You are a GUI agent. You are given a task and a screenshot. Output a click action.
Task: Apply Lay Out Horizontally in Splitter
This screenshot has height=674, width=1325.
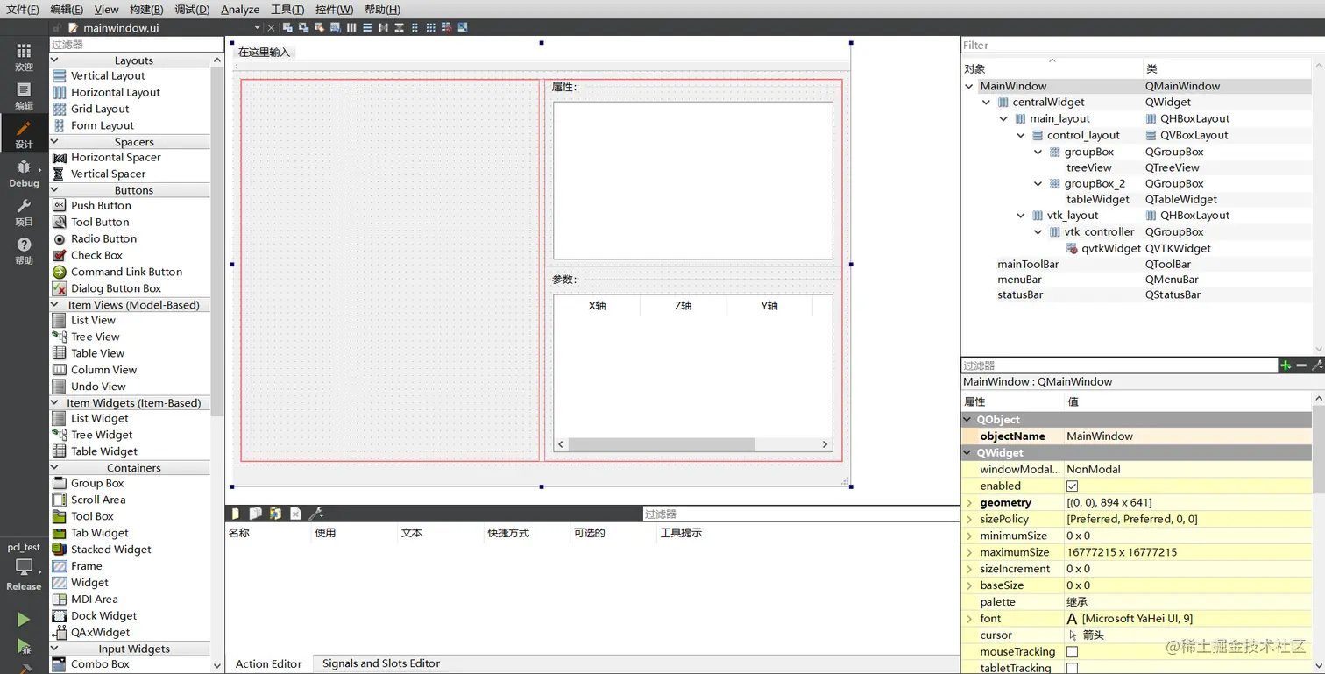[x=383, y=28]
